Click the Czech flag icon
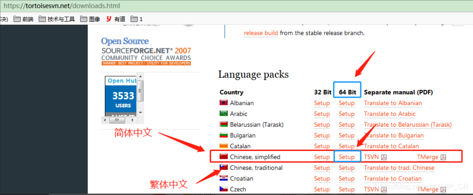 click(x=223, y=189)
